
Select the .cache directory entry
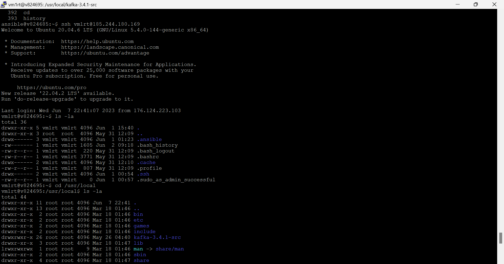pos(146,162)
